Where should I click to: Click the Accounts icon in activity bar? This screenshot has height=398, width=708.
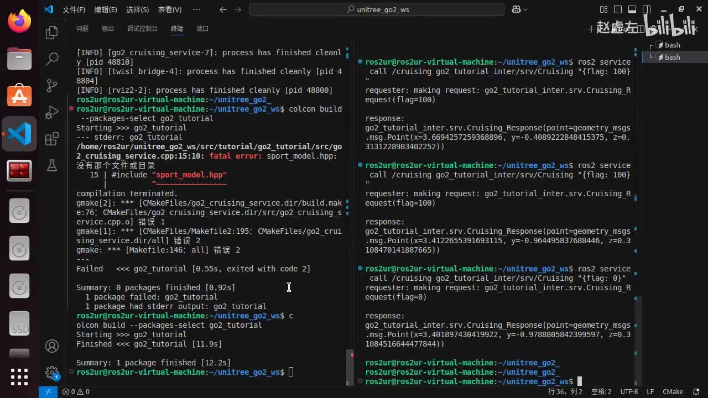(52, 346)
